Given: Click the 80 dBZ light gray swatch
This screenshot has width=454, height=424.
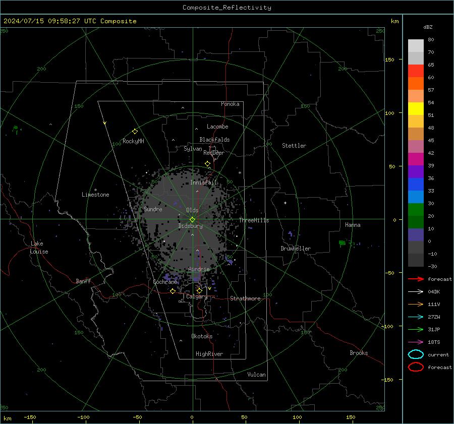Looking at the screenshot, I should 416,45.
